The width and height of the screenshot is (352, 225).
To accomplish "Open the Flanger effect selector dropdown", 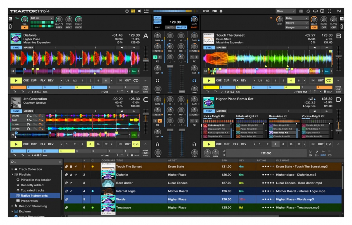I will 297,28.
